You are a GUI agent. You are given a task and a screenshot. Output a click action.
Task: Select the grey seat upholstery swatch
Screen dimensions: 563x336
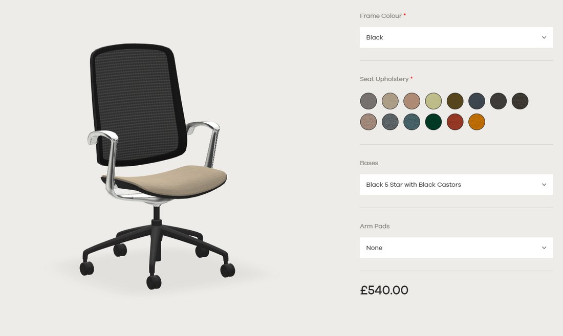coord(369,101)
